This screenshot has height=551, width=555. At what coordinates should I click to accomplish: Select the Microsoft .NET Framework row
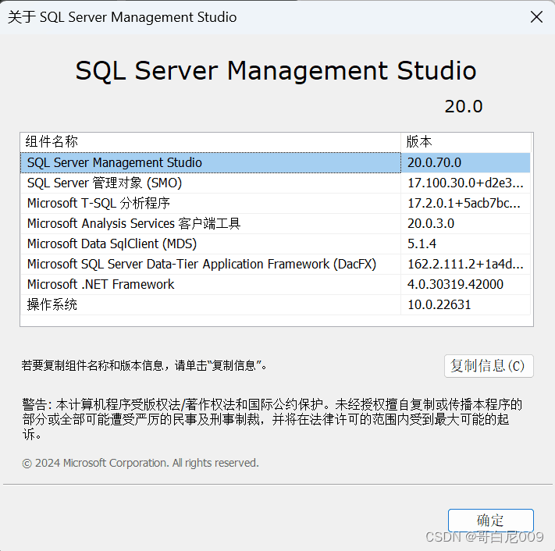tap(275, 284)
